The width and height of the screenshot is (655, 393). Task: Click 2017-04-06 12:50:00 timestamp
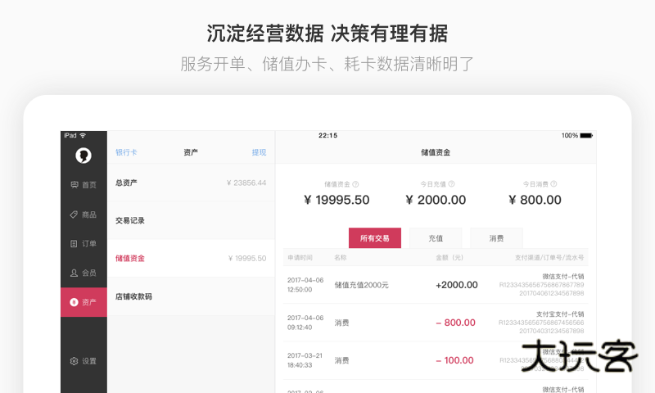tap(305, 285)
